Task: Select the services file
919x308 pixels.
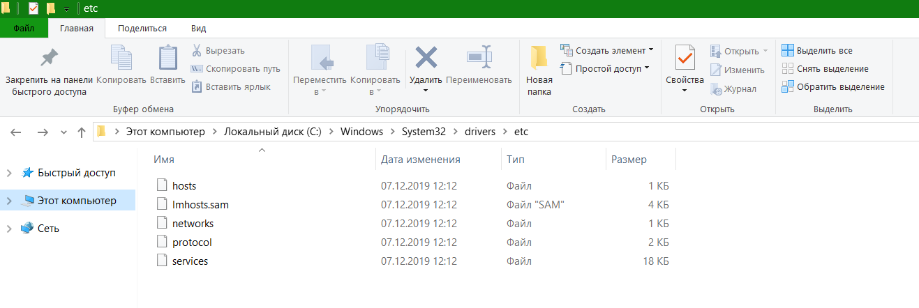Action: (x=190, y=261)
